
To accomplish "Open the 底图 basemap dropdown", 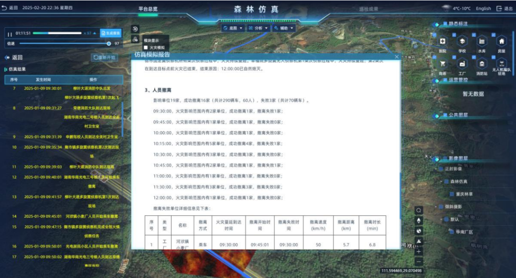I will [233, 28].
